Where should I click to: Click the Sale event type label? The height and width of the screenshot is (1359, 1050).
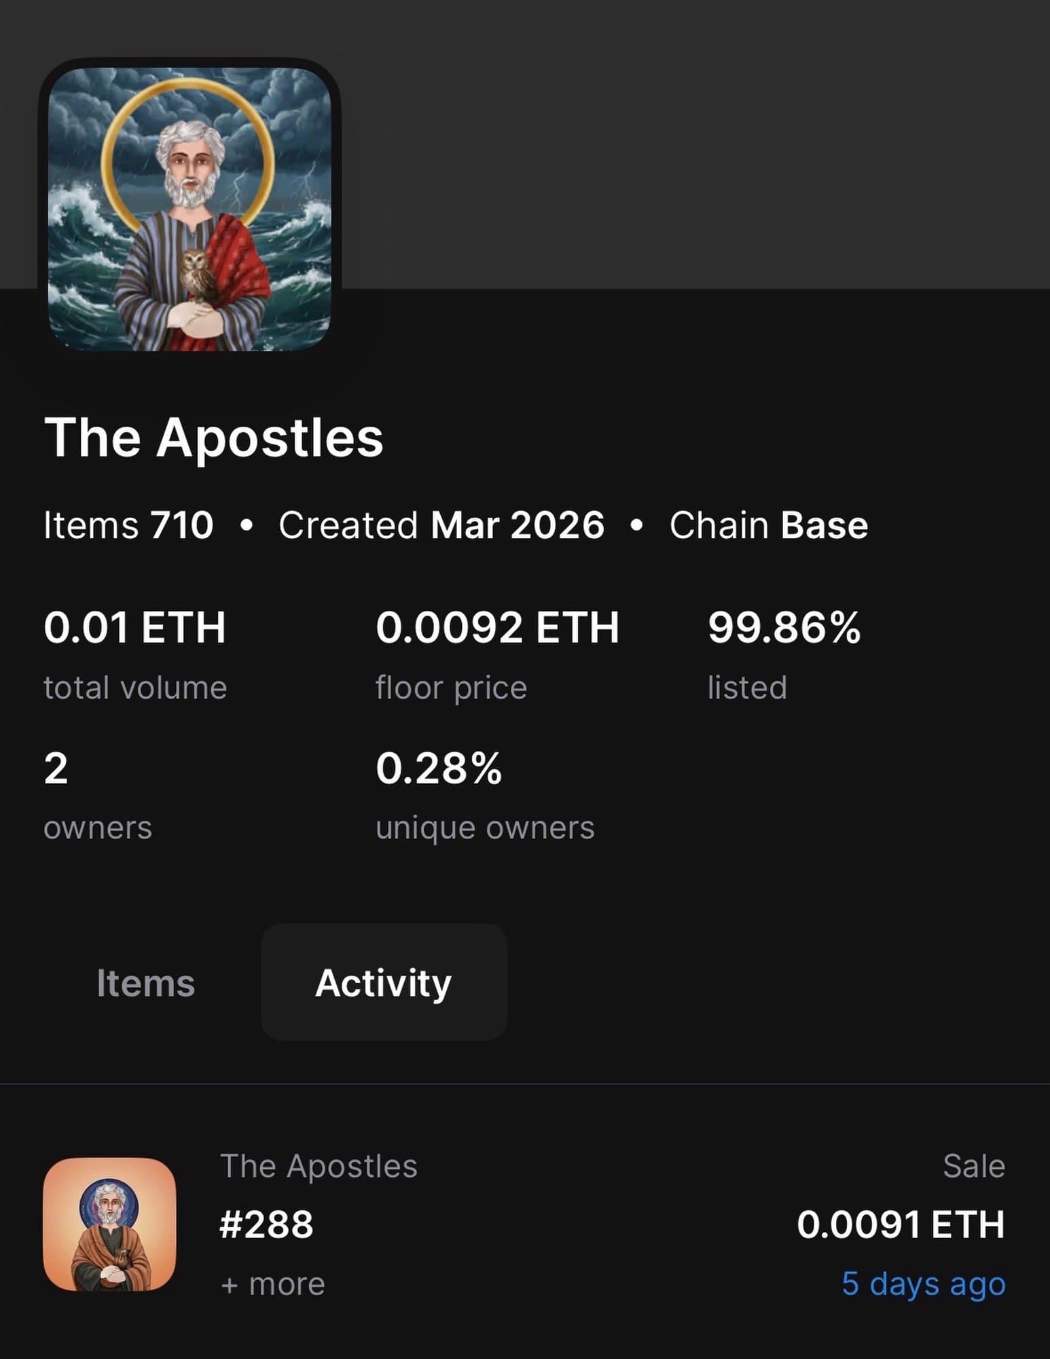(x=973, y=1166)
